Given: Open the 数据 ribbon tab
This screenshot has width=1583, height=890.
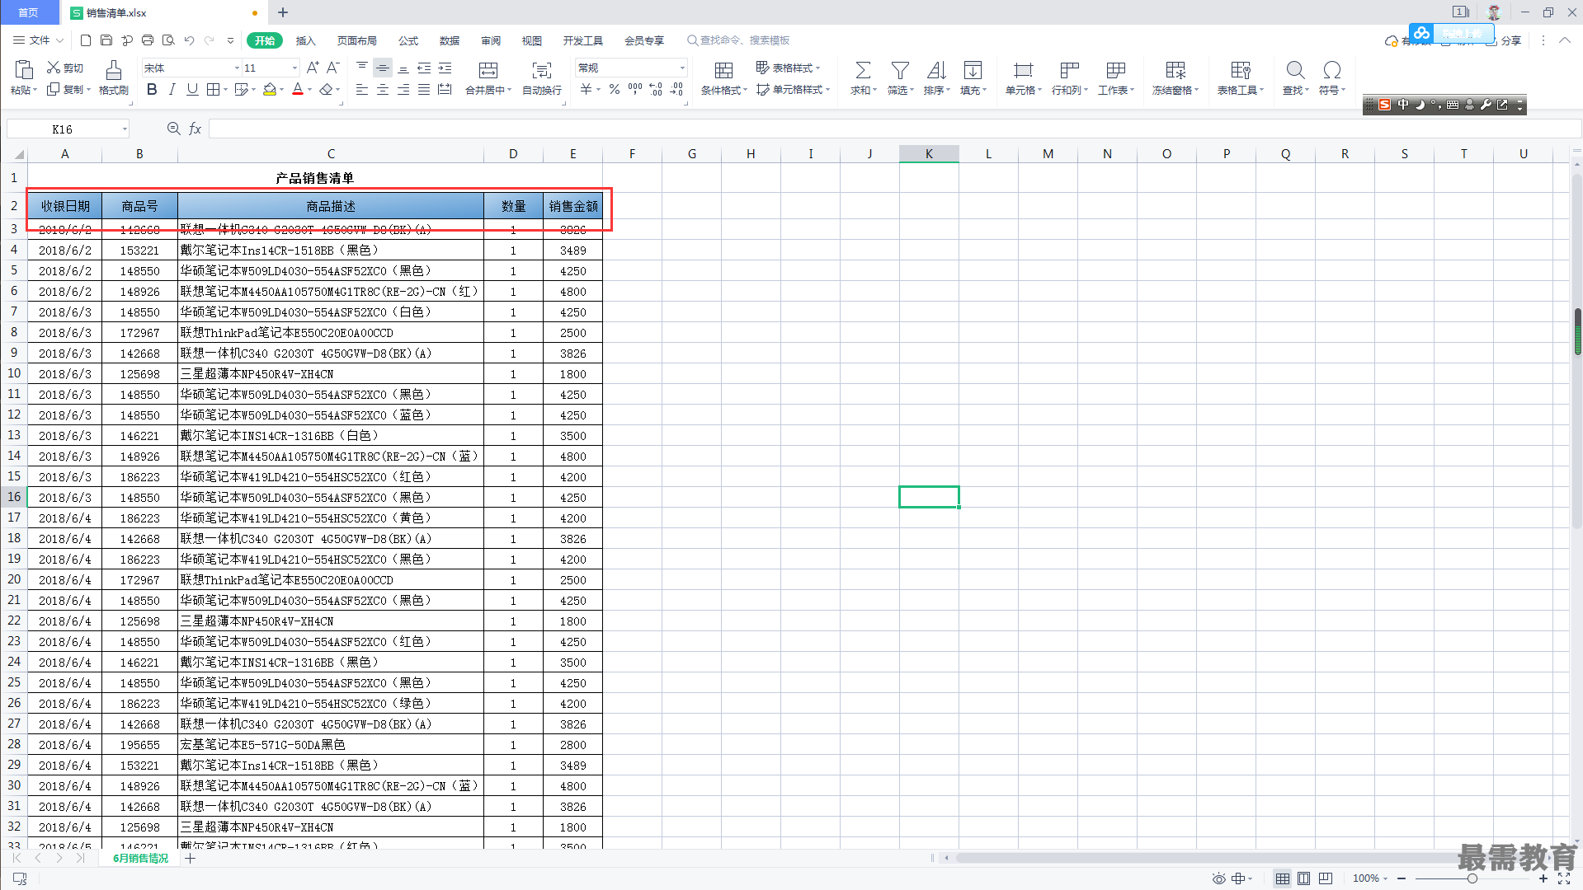Looking at the screenshot, I should pos(450,40).
